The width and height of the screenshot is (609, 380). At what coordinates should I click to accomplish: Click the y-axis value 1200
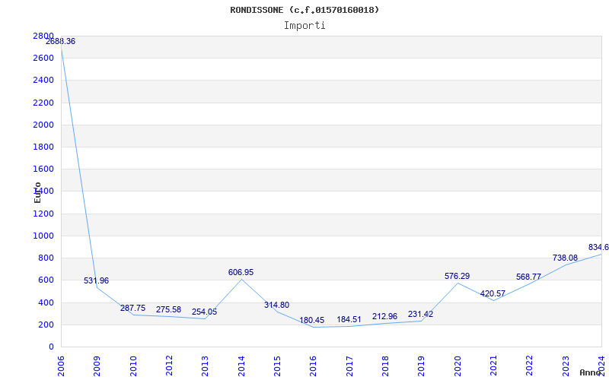point(43,214)
